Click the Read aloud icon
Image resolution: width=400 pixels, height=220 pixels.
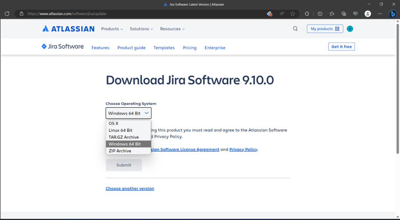tap(282, 14)
